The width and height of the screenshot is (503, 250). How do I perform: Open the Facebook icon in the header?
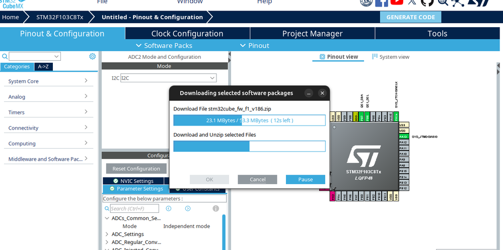click(382, 2)
